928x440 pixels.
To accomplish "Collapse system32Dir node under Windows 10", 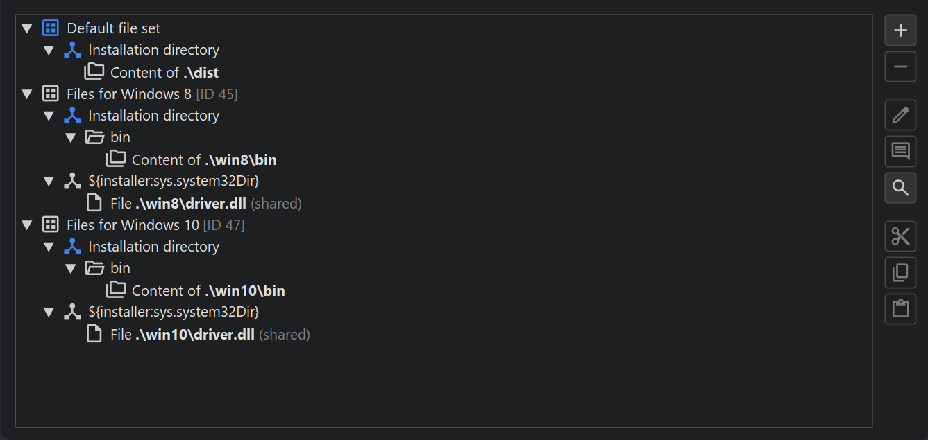I will pyautogui.click(x=49, y=313).
